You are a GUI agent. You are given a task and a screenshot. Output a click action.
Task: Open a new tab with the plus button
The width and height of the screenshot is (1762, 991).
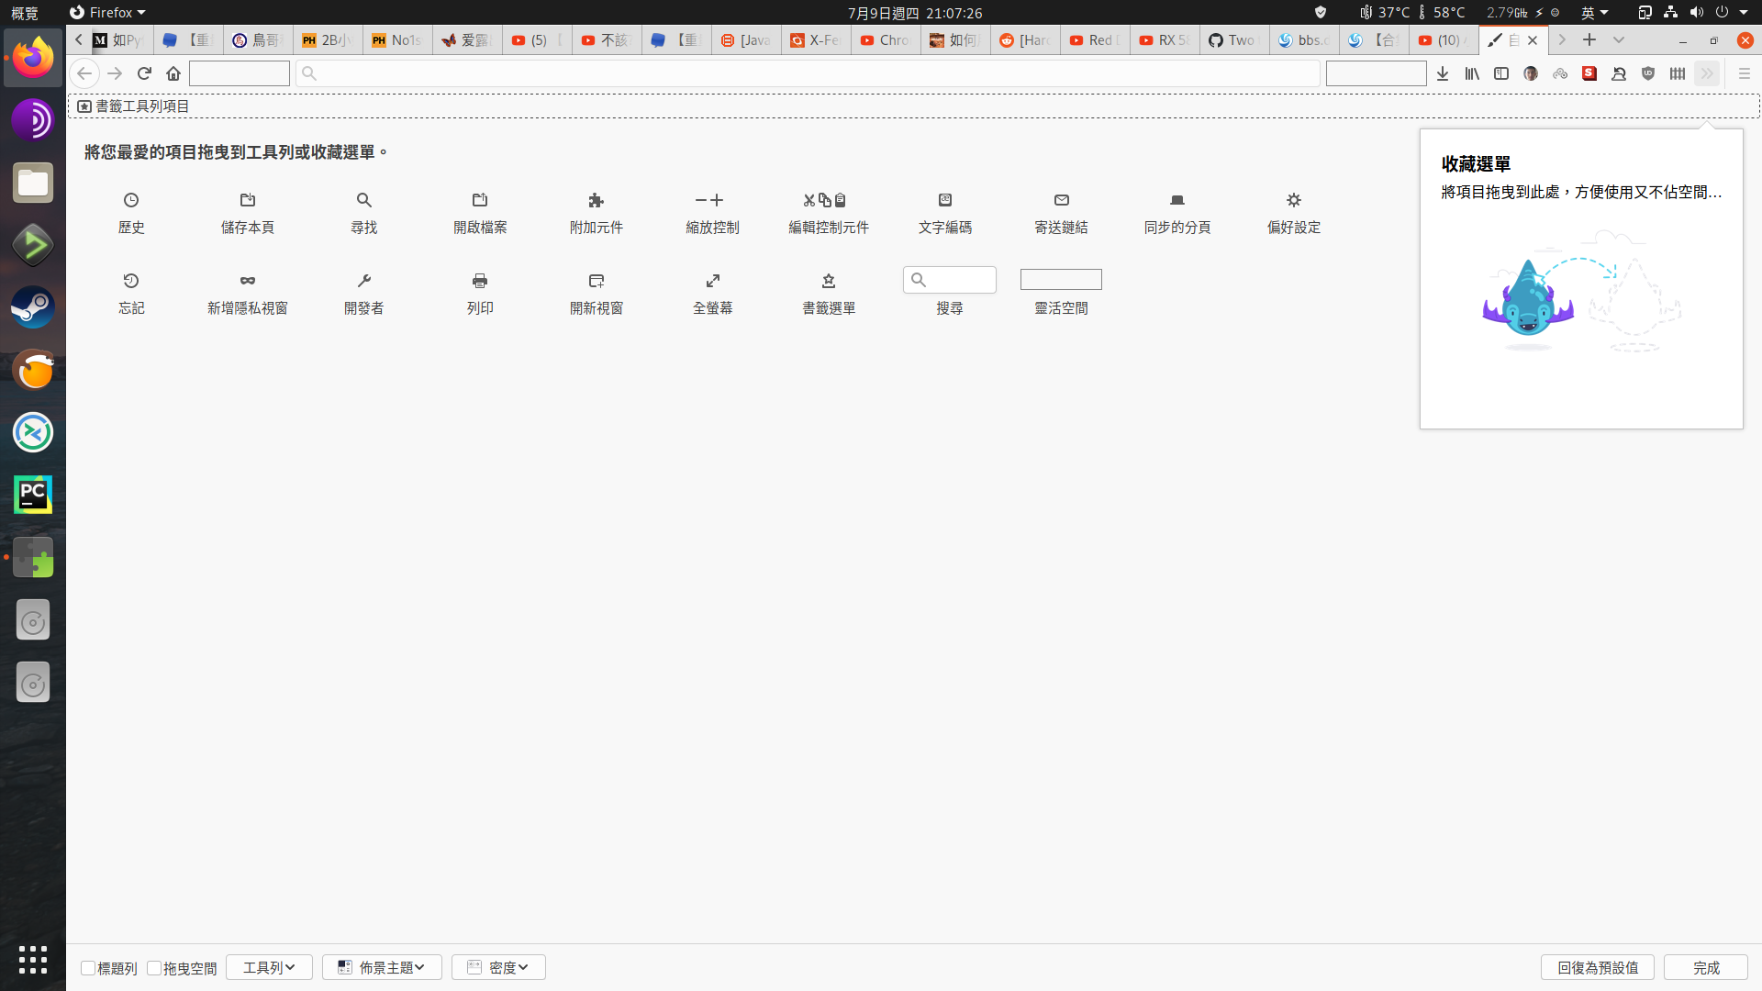pyautogui.click(x=1589, y=40)
